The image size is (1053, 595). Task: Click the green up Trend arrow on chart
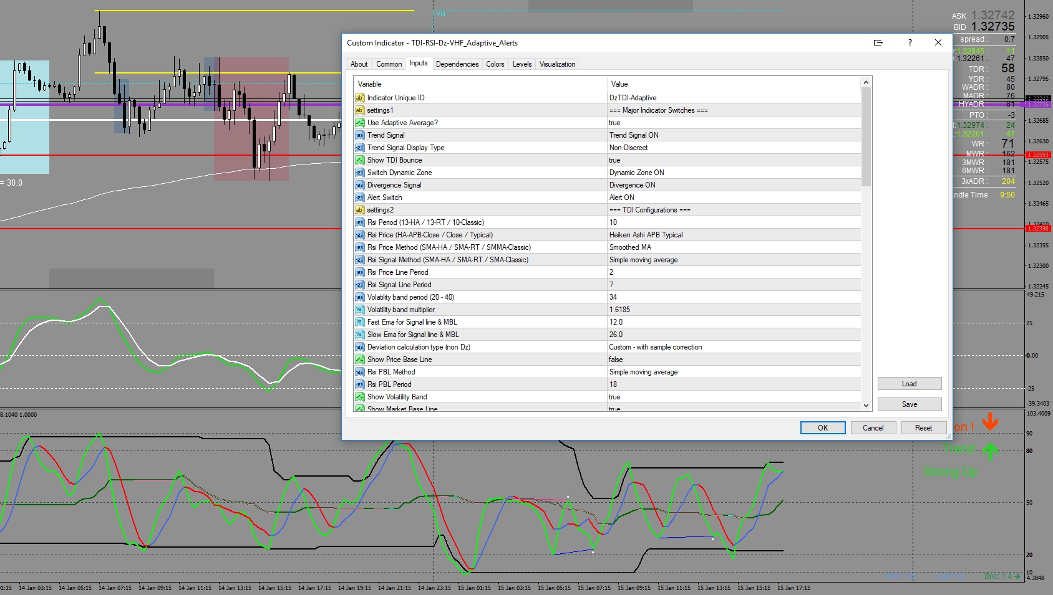coord(991,450)
